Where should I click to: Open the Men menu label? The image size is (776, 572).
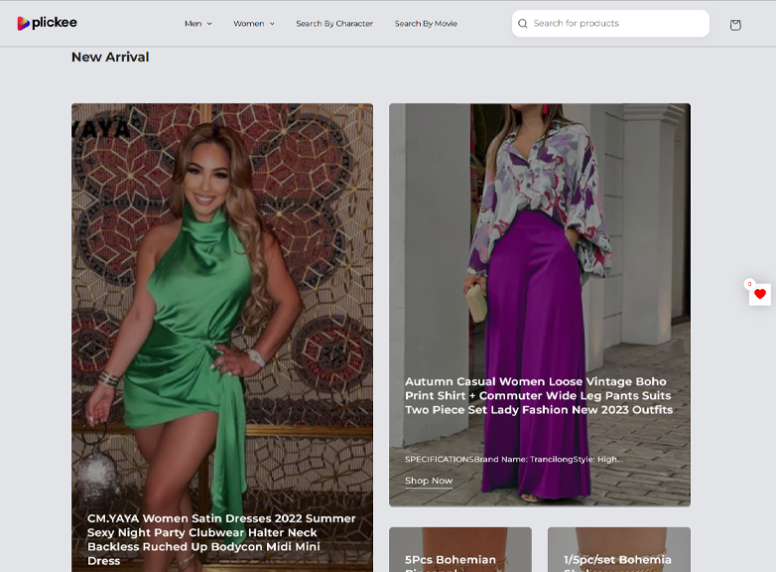click(x=193, y=24)
